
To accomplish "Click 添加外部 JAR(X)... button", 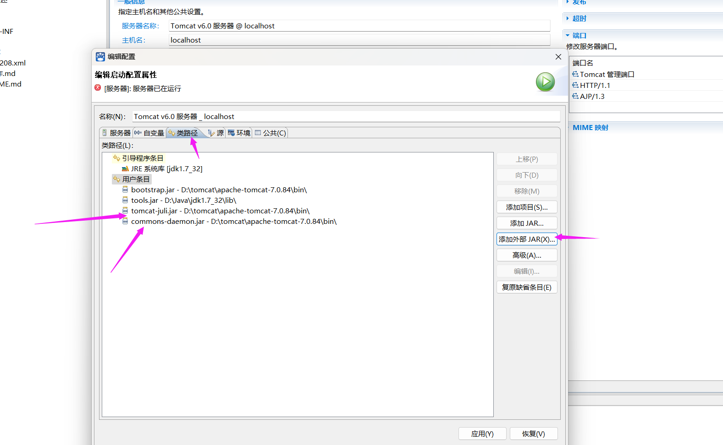I will click(x=527, y=239).
